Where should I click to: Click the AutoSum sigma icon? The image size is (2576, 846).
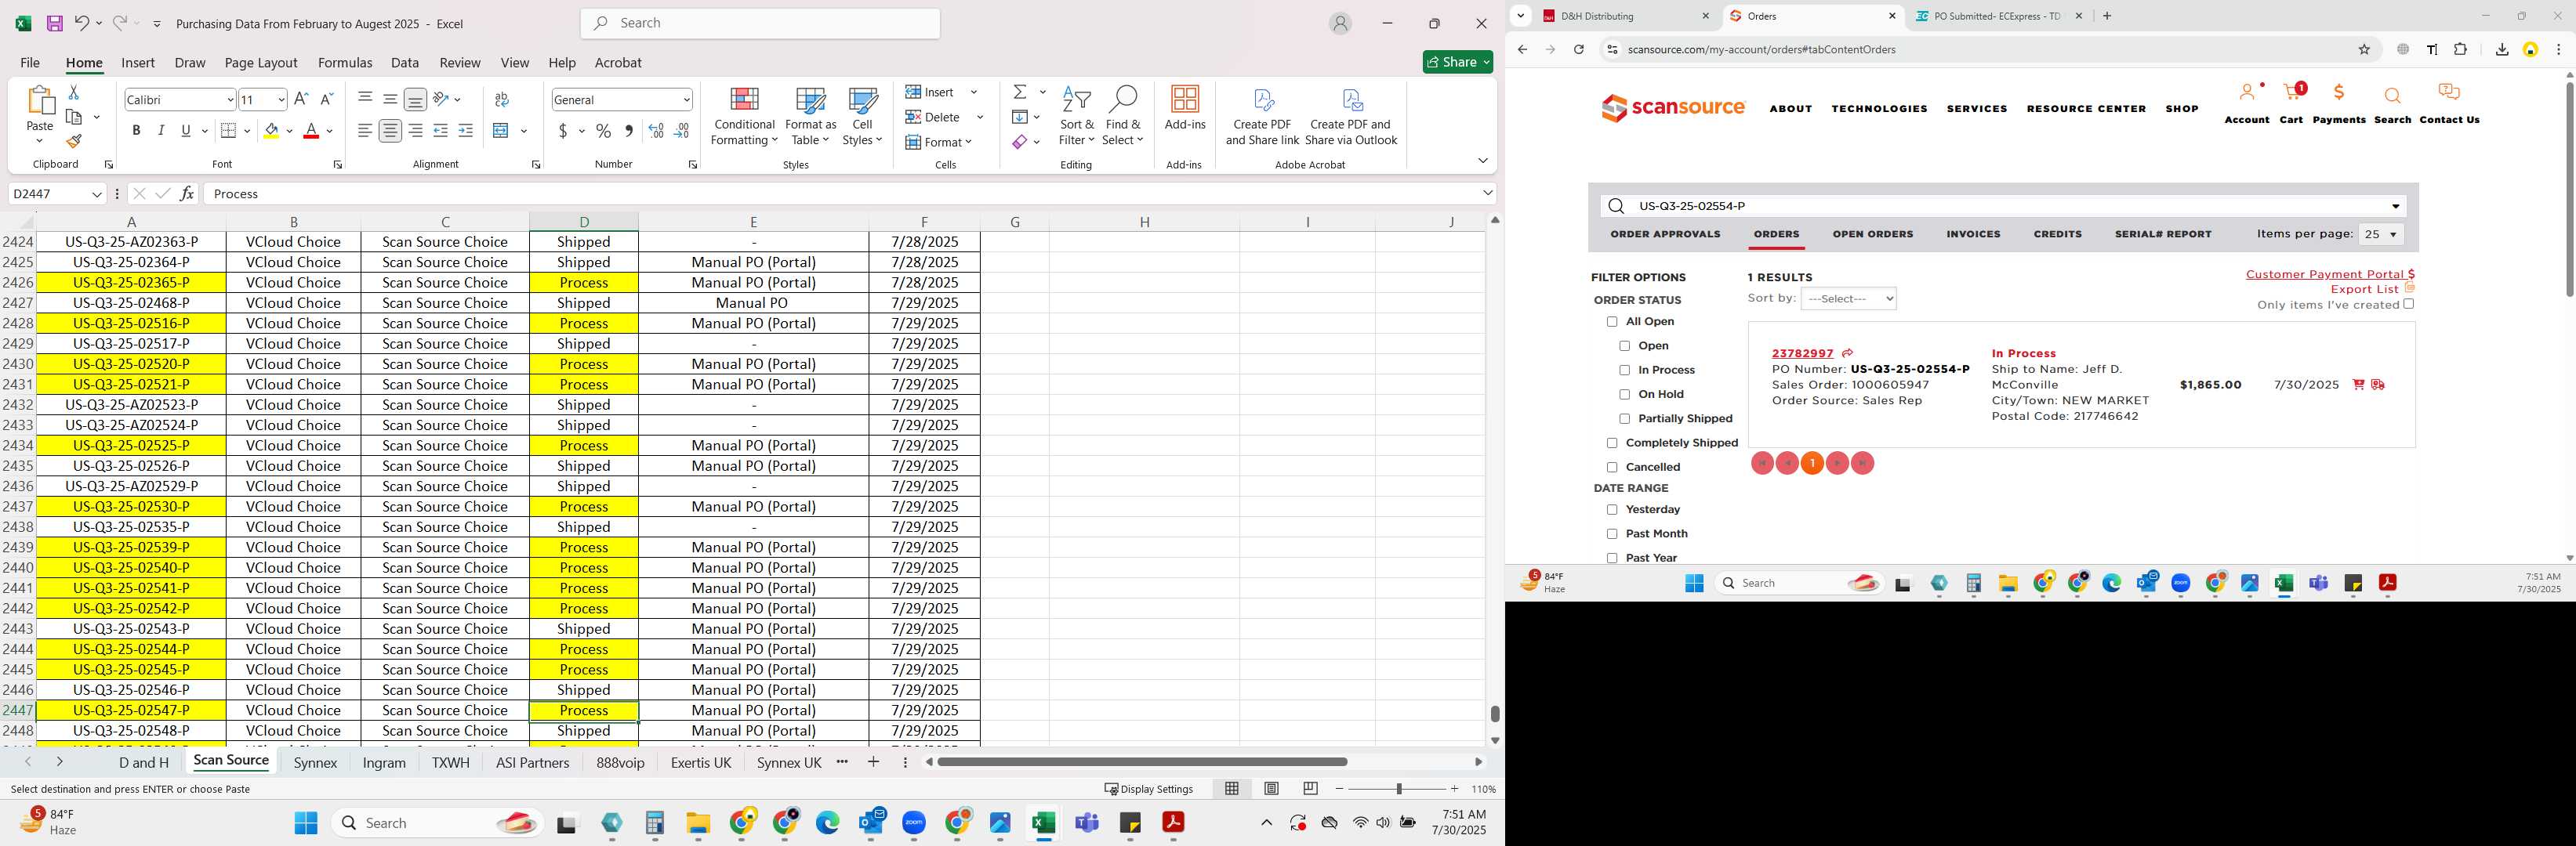(x=1020, y=92)
